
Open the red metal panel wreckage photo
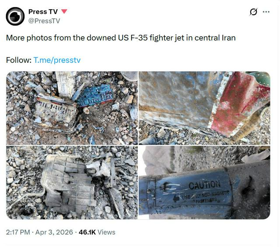(204, 108)
